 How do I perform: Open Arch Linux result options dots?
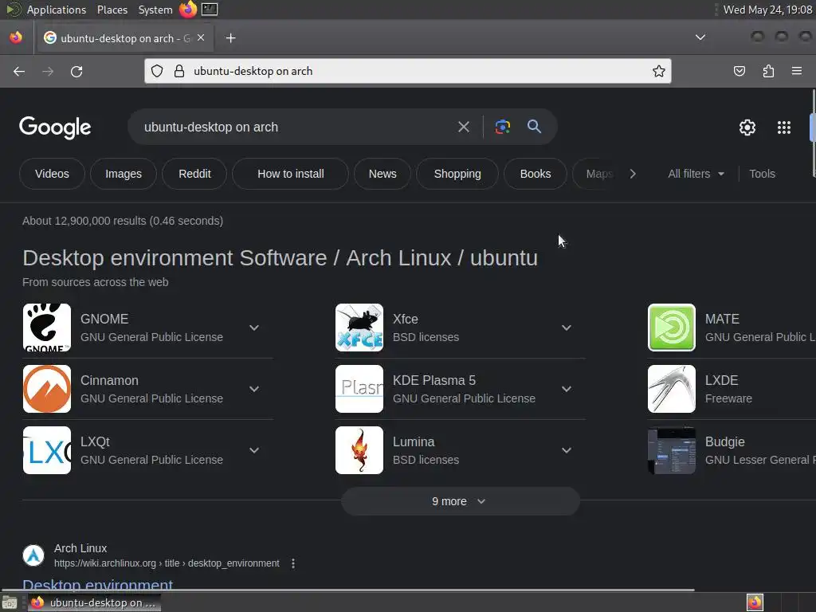(x=293, y=563)
